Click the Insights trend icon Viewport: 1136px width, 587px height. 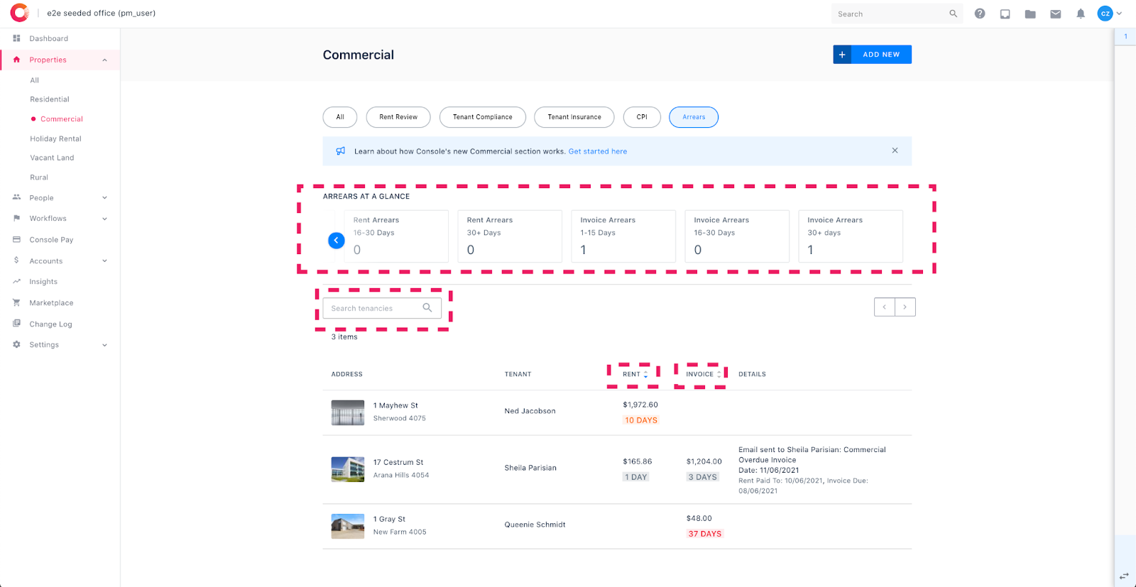pos(16,282)
